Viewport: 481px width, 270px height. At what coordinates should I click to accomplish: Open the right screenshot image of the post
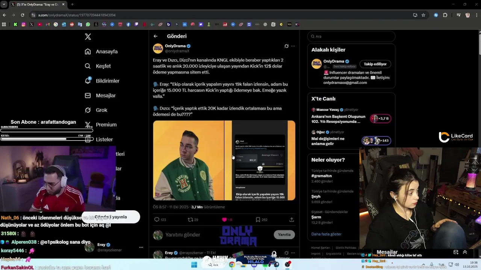click(x=260, y=160)
